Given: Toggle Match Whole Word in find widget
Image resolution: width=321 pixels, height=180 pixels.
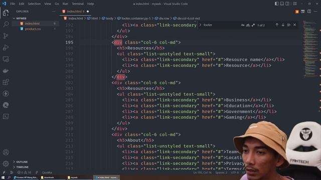Looking at the screenshot, I should [248, 25].
